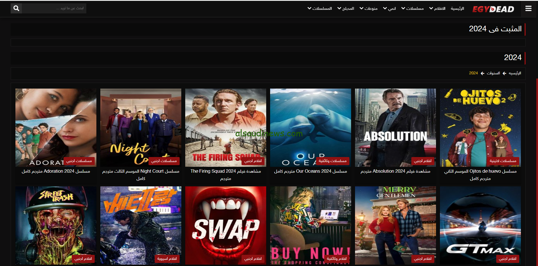
Task: Click افلام اجنبي tag on The Firing Squad
Action: (253, 161)
